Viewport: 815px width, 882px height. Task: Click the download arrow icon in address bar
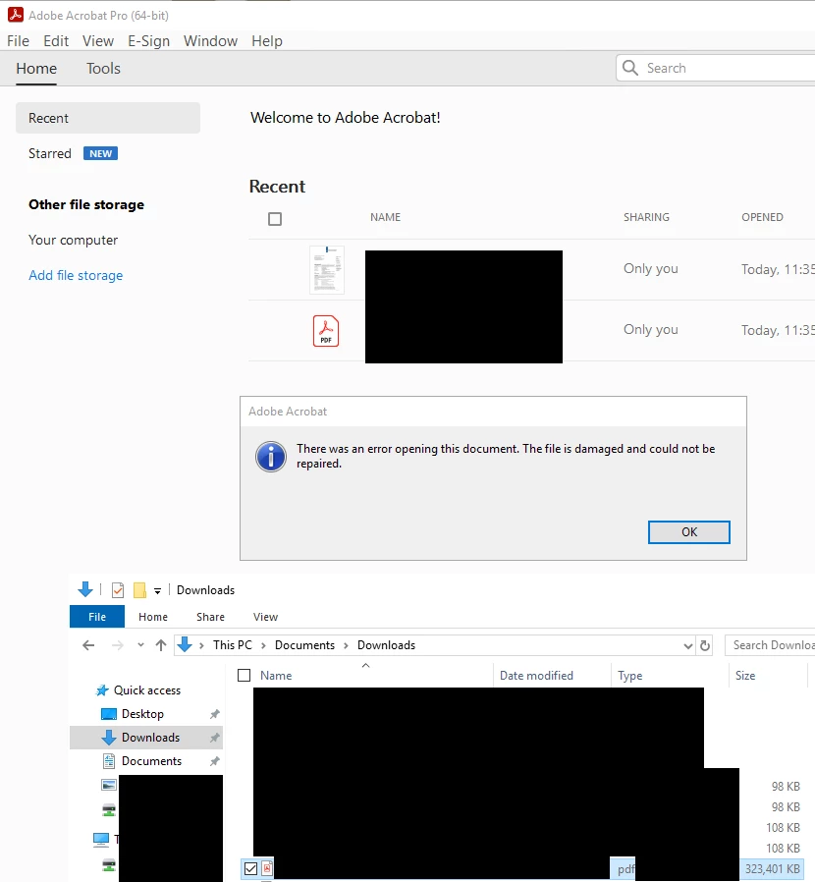pyautogui.click(x=185, y=645)
